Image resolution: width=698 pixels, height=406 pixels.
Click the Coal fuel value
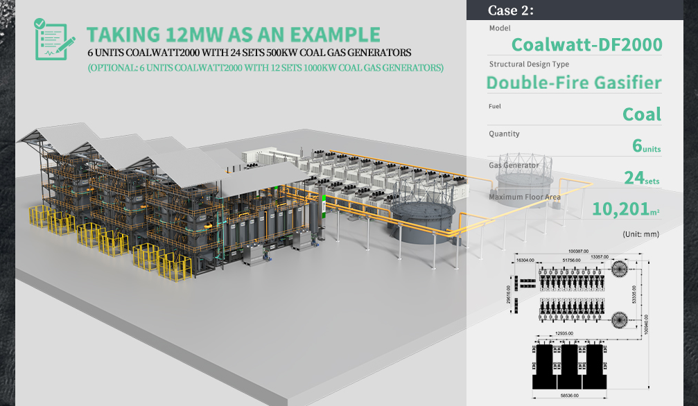(641, 114)
